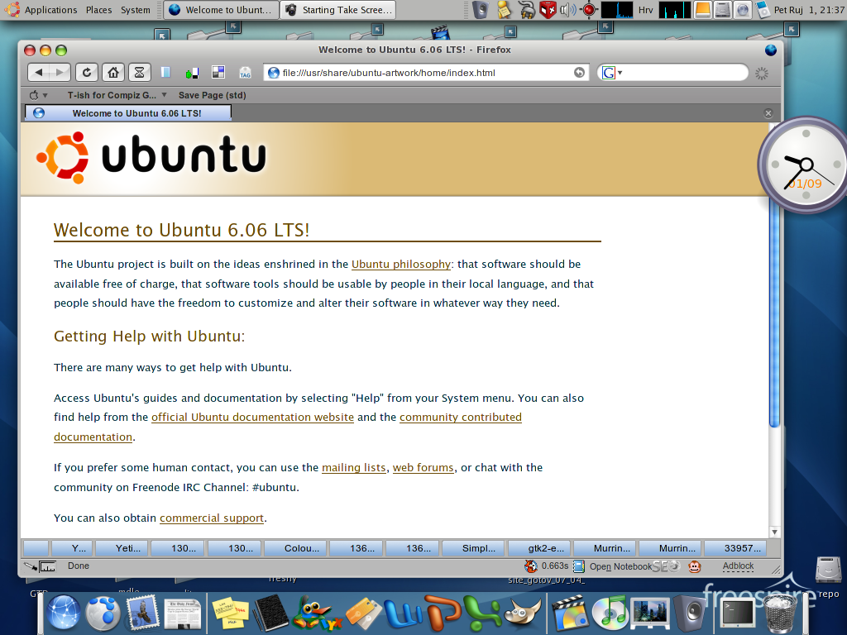This screenshot has height=635, width=847.
Task: Launch the blue globe browser dock icon
Action: [x=64, y=614]
